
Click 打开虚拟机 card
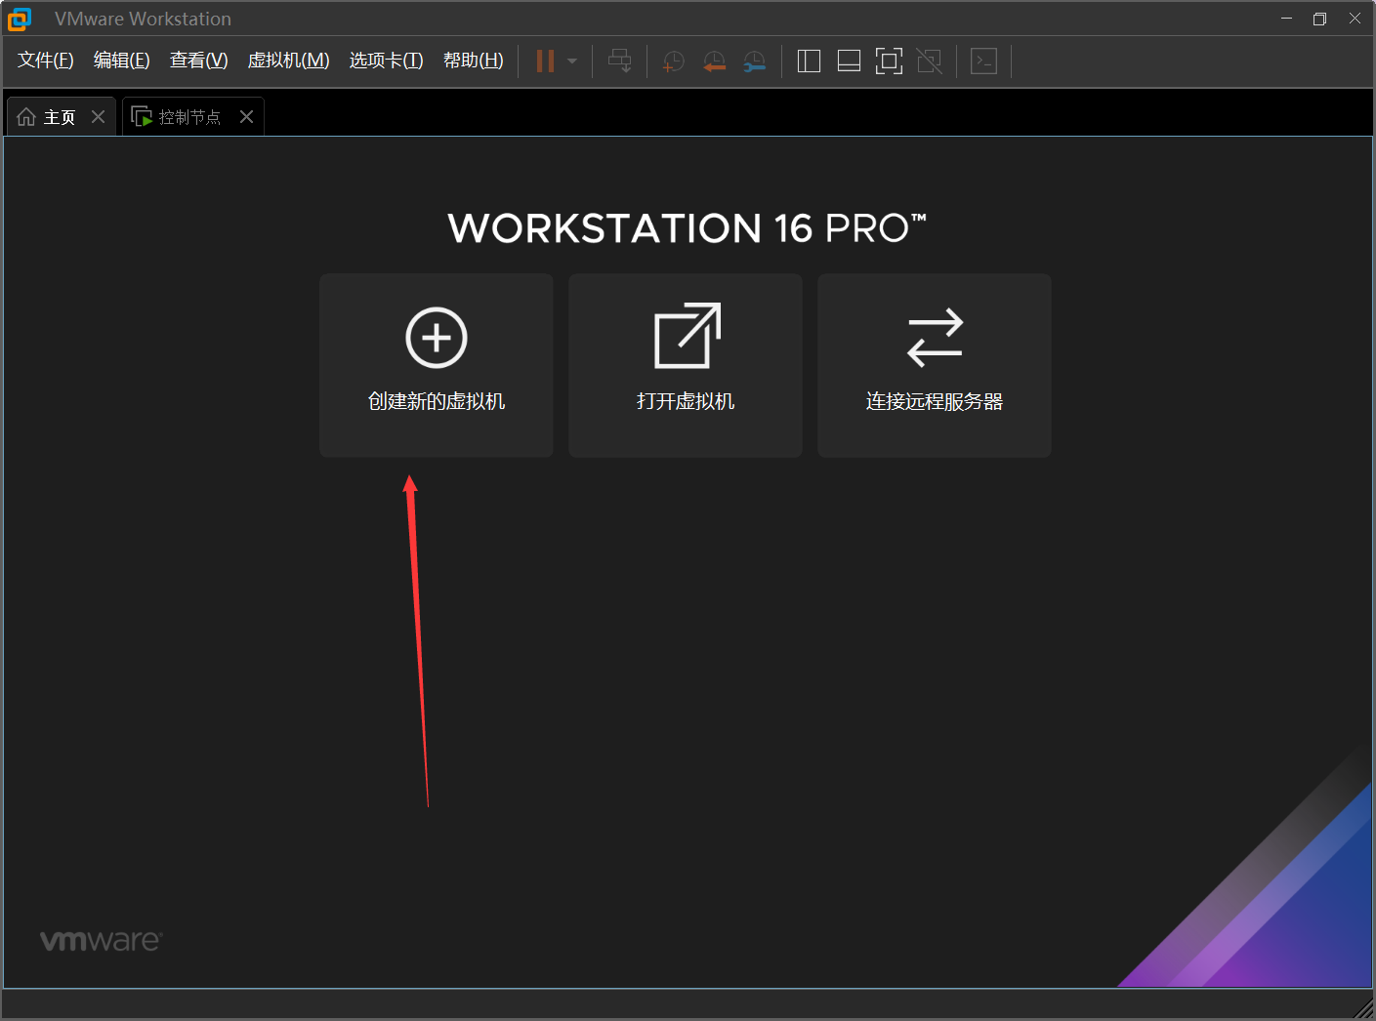tap(686, 365)
